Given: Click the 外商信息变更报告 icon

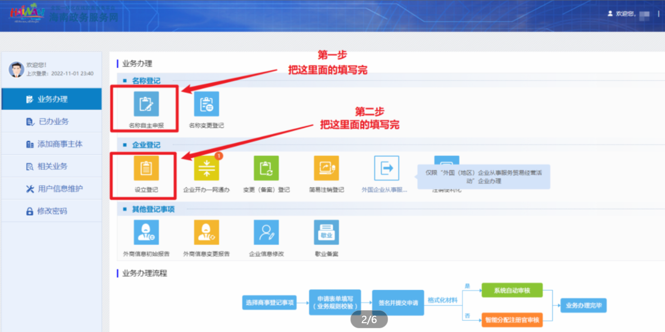Looking at the screenshot, I should [206, 232].
